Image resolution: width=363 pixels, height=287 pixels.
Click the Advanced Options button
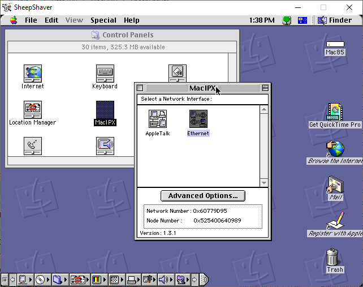[203, 196]
